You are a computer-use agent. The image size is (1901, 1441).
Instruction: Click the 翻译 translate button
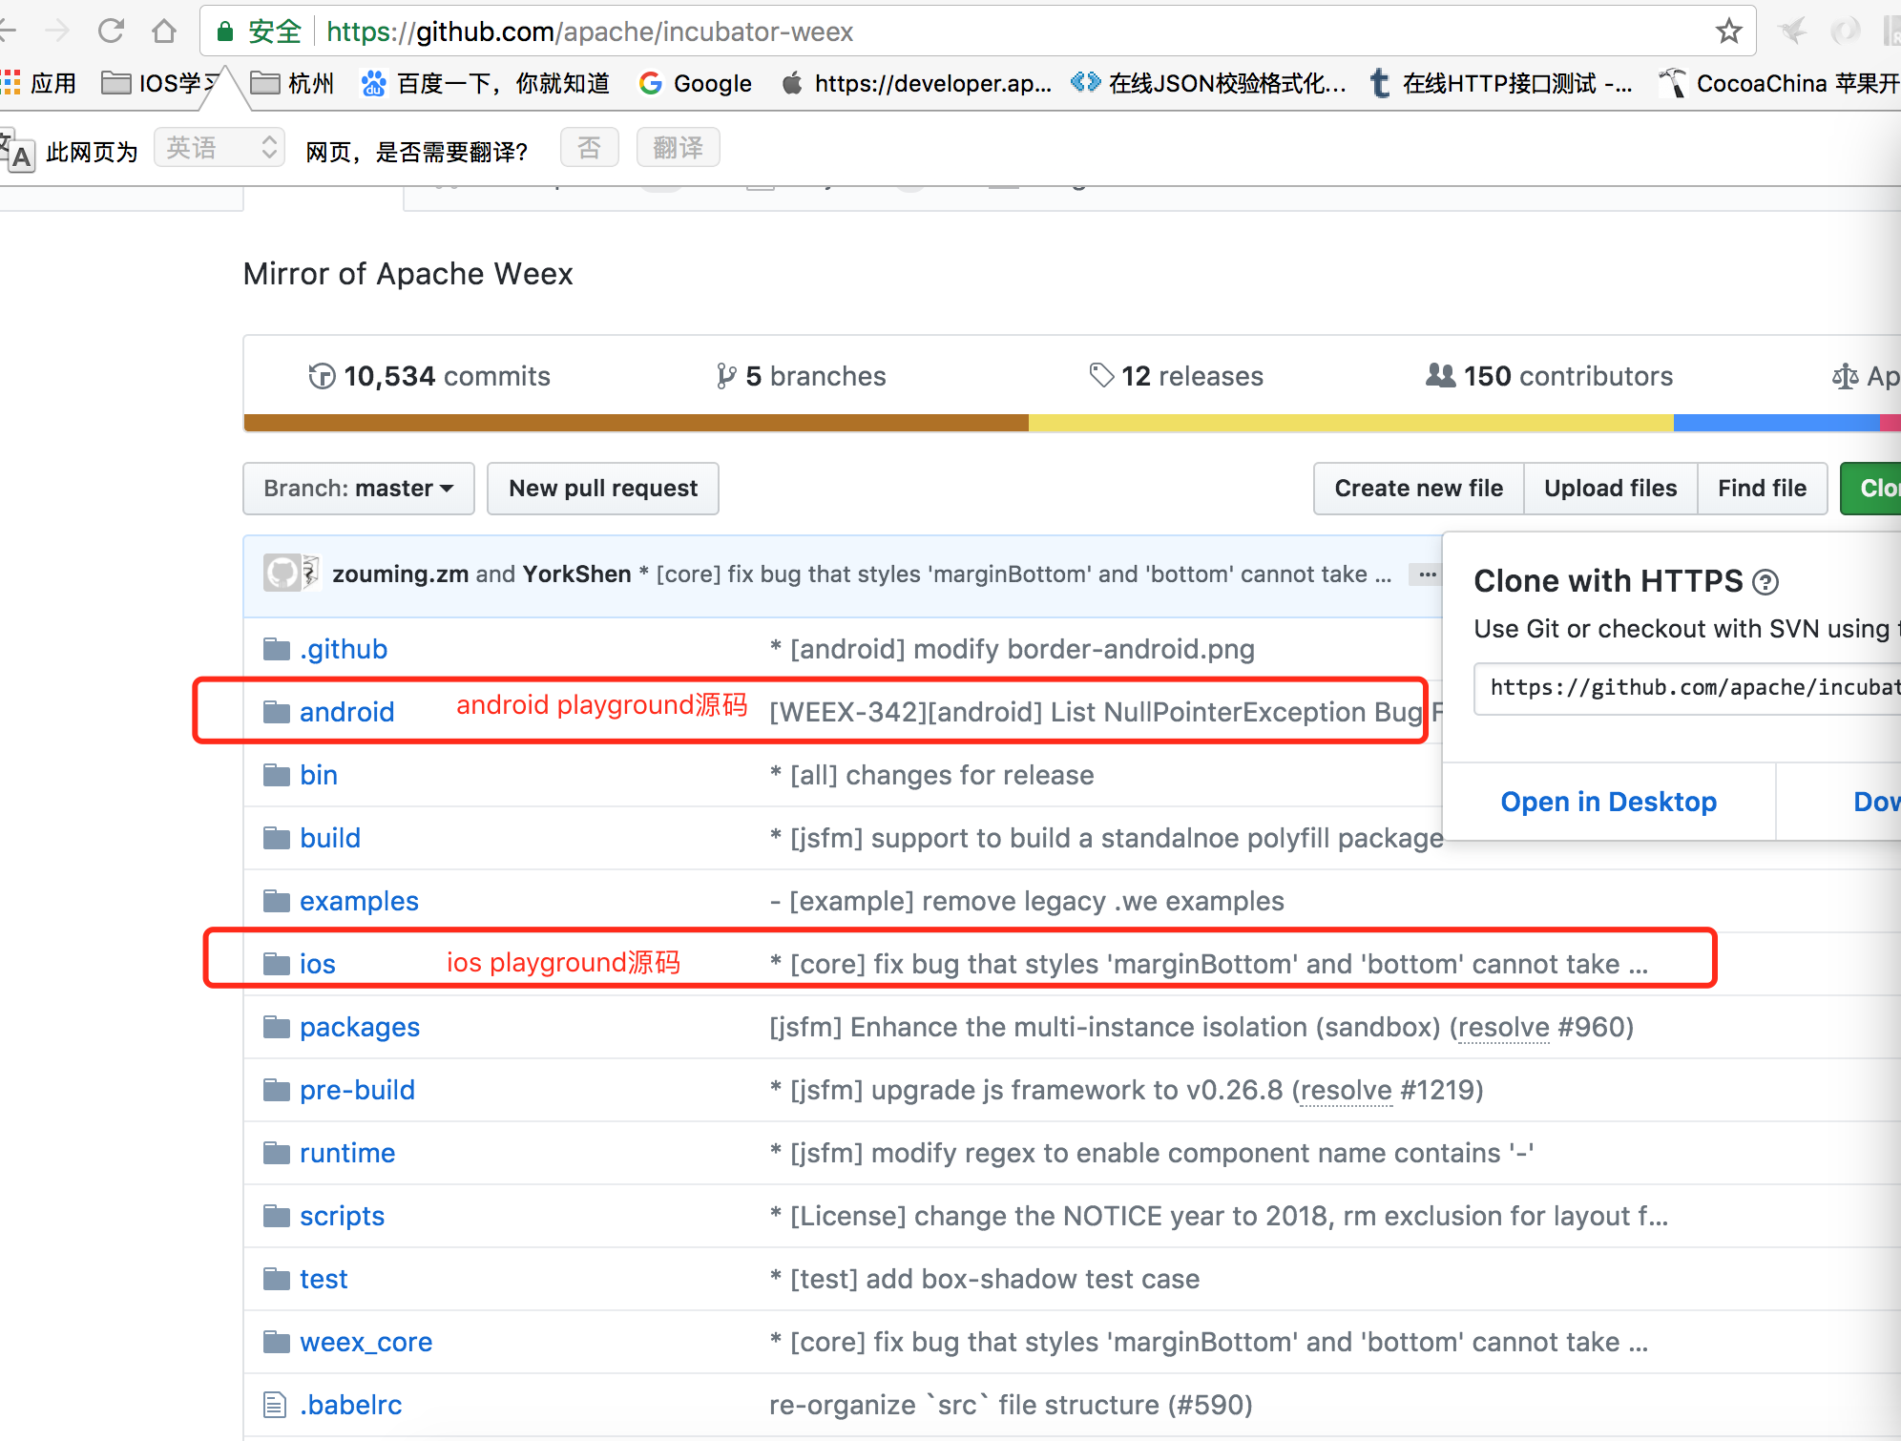(x=678, y=148)
